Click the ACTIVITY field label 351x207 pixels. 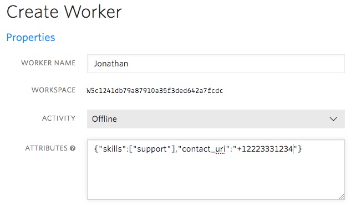(x=59, y=118)
